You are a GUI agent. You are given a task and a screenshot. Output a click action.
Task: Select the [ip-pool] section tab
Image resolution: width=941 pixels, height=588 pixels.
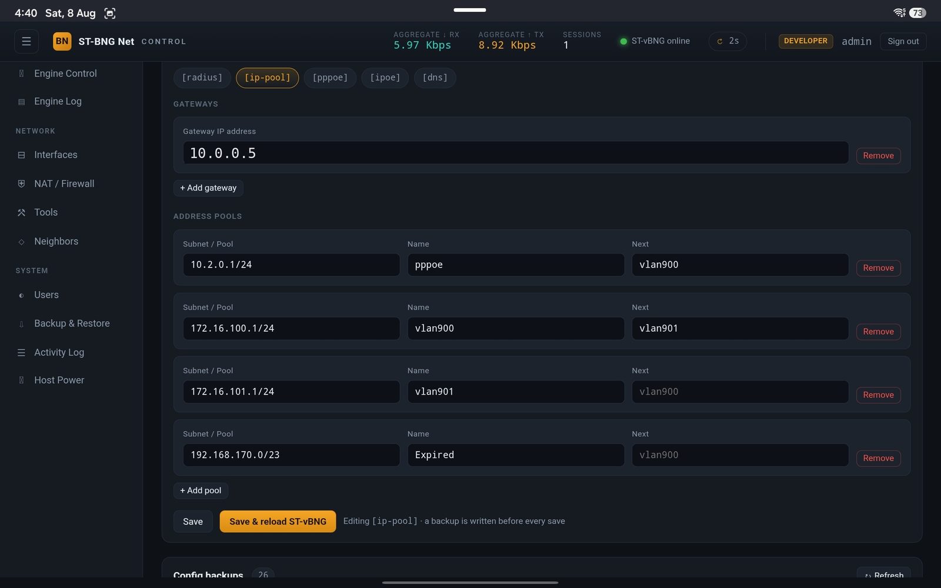[268, 78]
